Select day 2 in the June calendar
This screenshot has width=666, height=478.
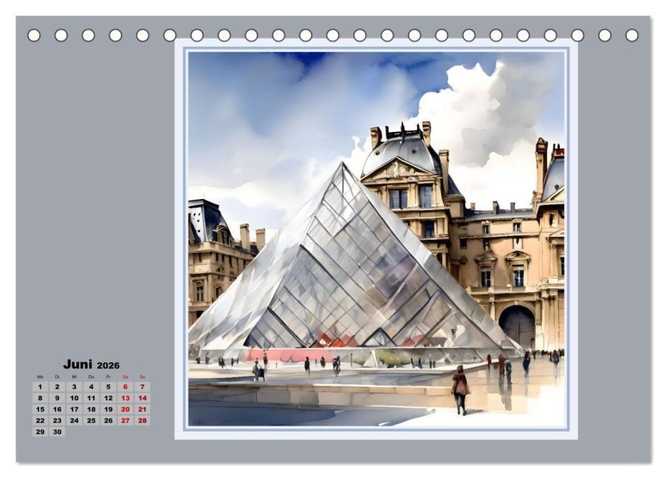tap(58, 387)
